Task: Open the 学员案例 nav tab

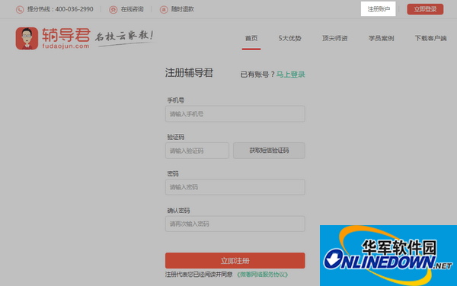Action: tap(382, 38)
